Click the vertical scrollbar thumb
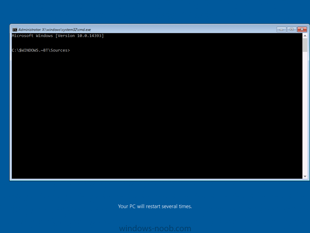Screen dimensions: 310x233 coord(305,45)
